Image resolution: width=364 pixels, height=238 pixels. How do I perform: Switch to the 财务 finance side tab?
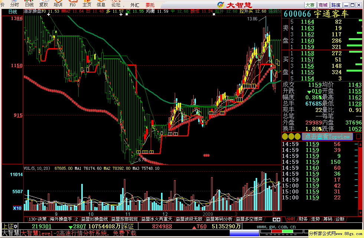click(x=303, y=219)
